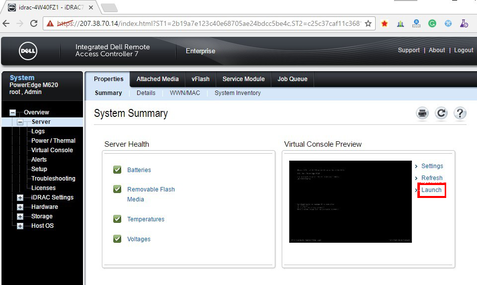Screen dimensions: 477x285
Task: Click the bar chart extension icon
Action: point(400,23)
